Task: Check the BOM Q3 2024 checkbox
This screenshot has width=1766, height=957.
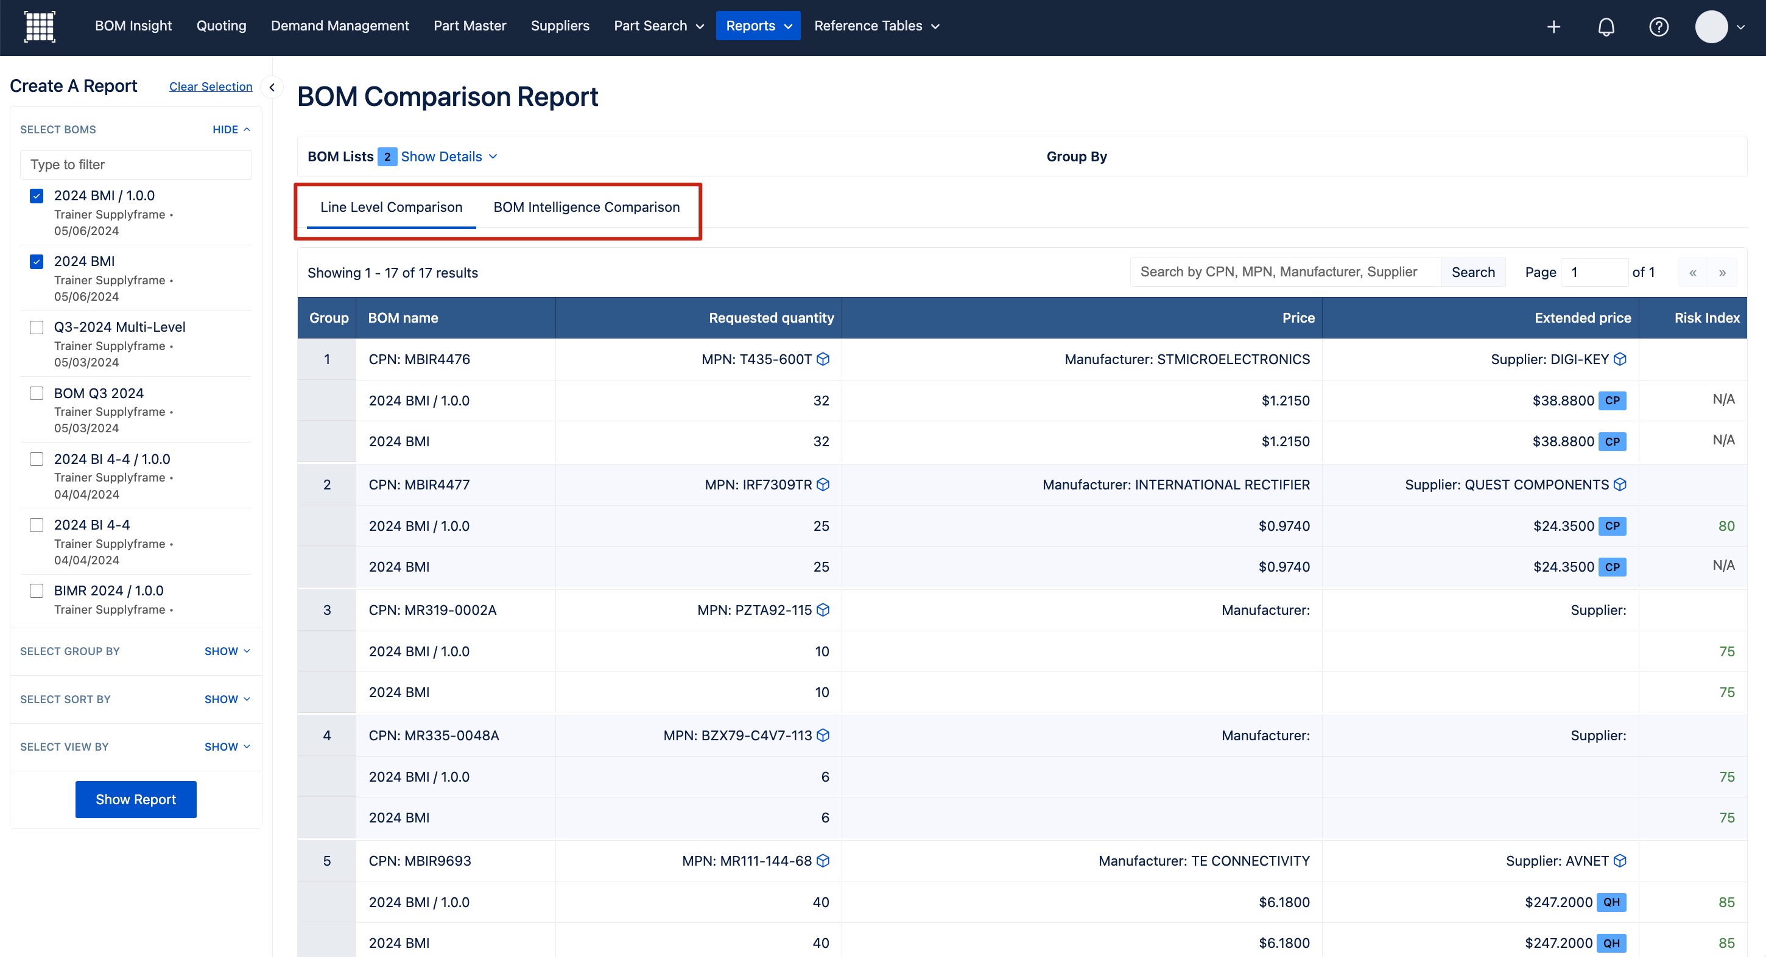Action: (x=37, y=393)
